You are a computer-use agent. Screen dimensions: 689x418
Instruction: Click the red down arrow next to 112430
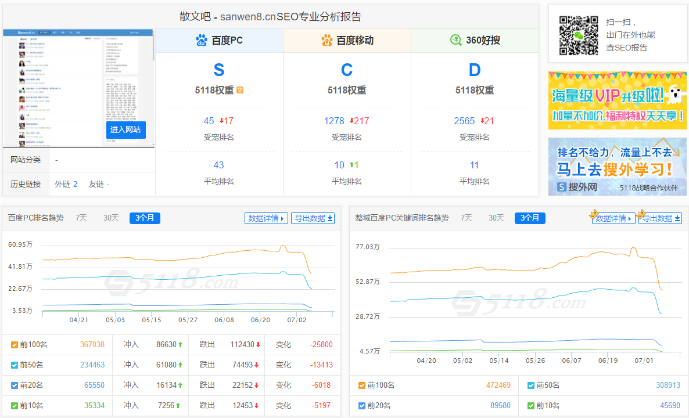point(259,345)
